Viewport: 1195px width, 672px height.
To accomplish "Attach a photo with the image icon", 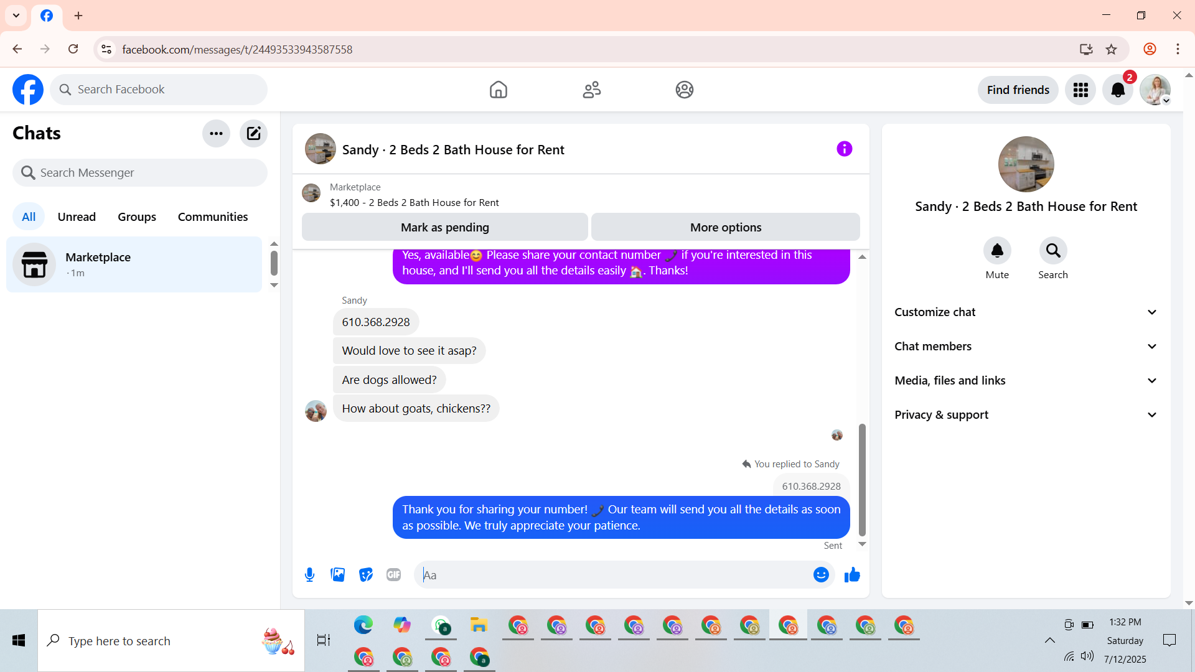I will 338,575.
